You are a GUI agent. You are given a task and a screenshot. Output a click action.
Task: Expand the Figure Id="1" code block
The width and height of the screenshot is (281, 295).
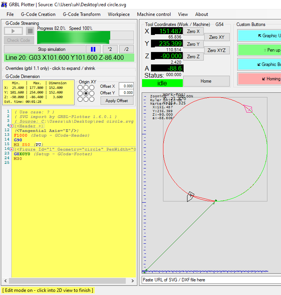(x=11, y=149)
